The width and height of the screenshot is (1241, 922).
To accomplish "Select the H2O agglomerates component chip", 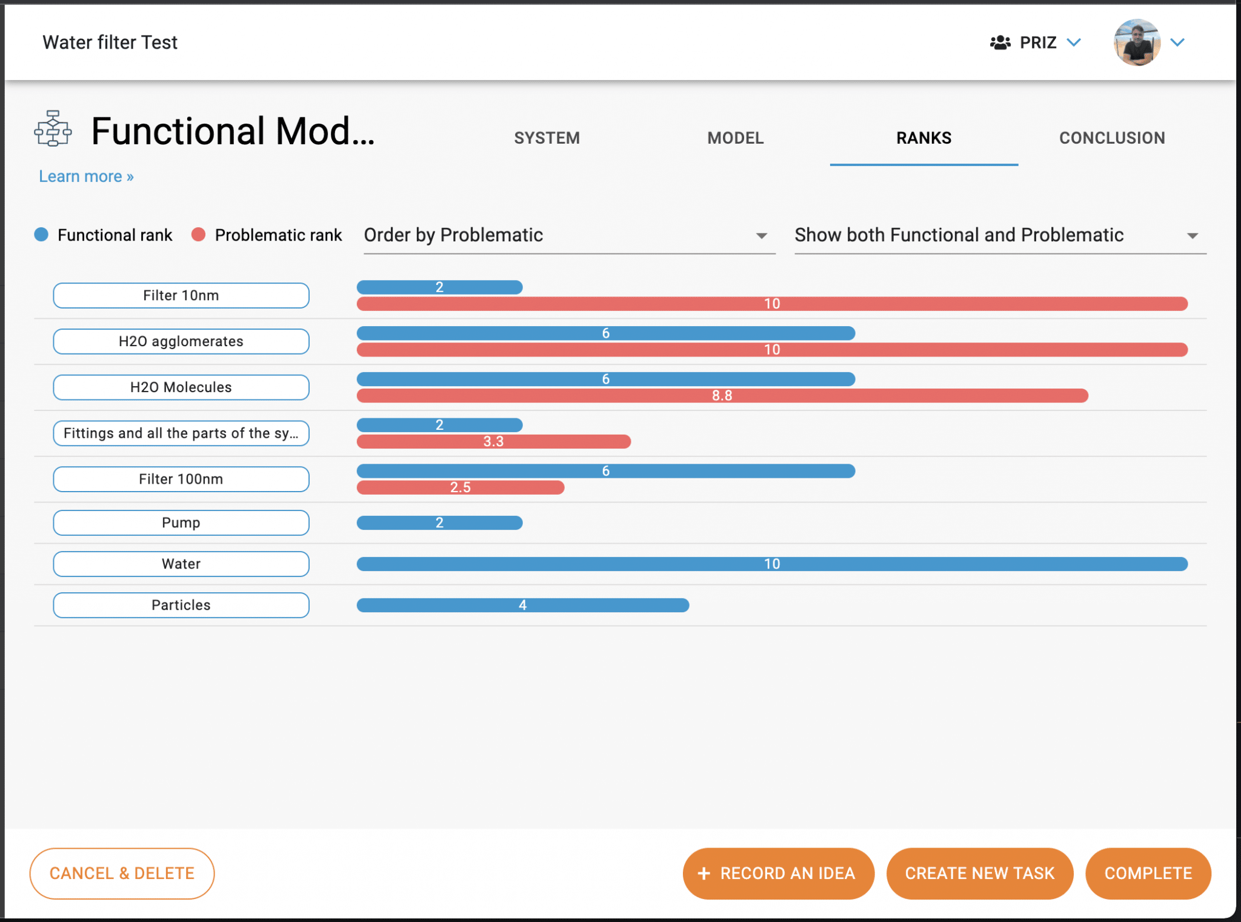I will tap(181, 341).
